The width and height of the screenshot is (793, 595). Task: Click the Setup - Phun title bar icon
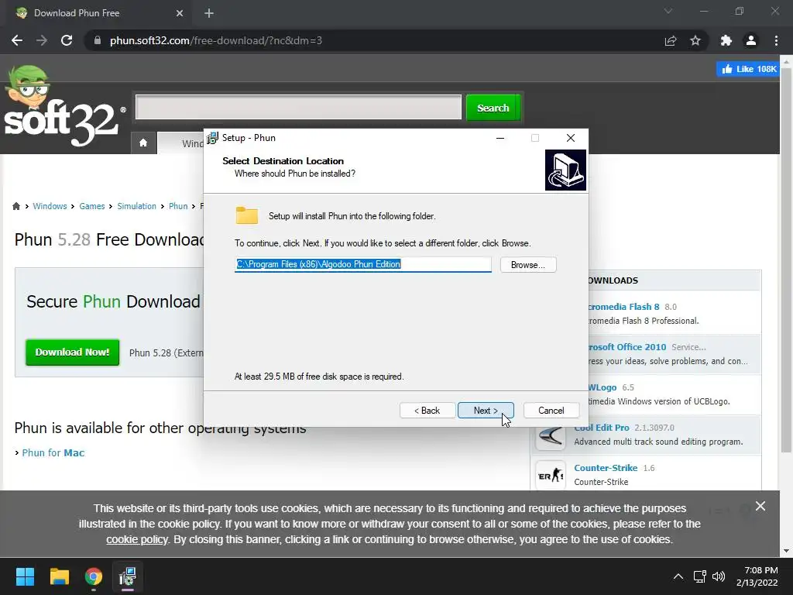point(212,138)
